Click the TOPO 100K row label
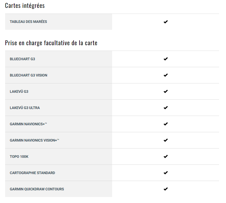The image size is (226, 203). click(x=19, y=157)
